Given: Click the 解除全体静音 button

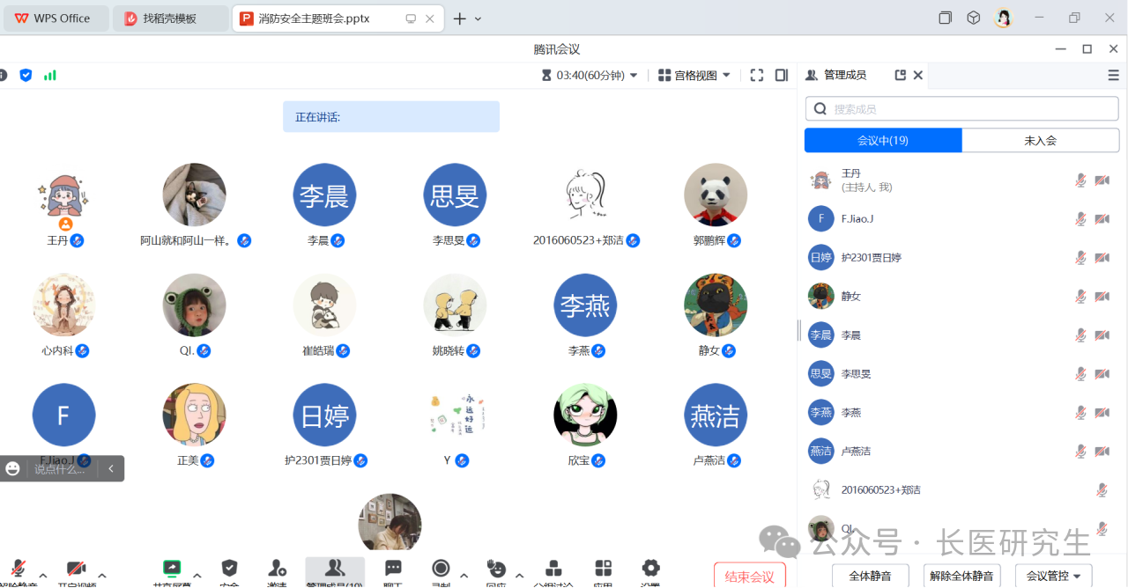Looking at the screenshot, I should point(961,576).
